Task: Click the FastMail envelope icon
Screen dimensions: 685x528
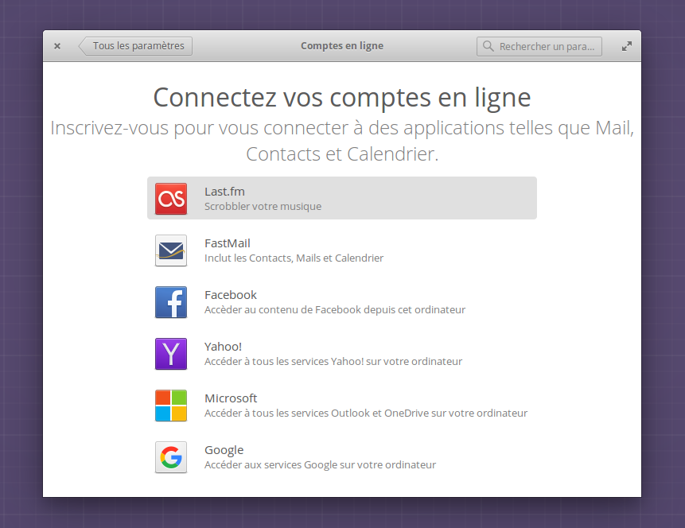Action: pyautogui.click(x=171, y=250)
